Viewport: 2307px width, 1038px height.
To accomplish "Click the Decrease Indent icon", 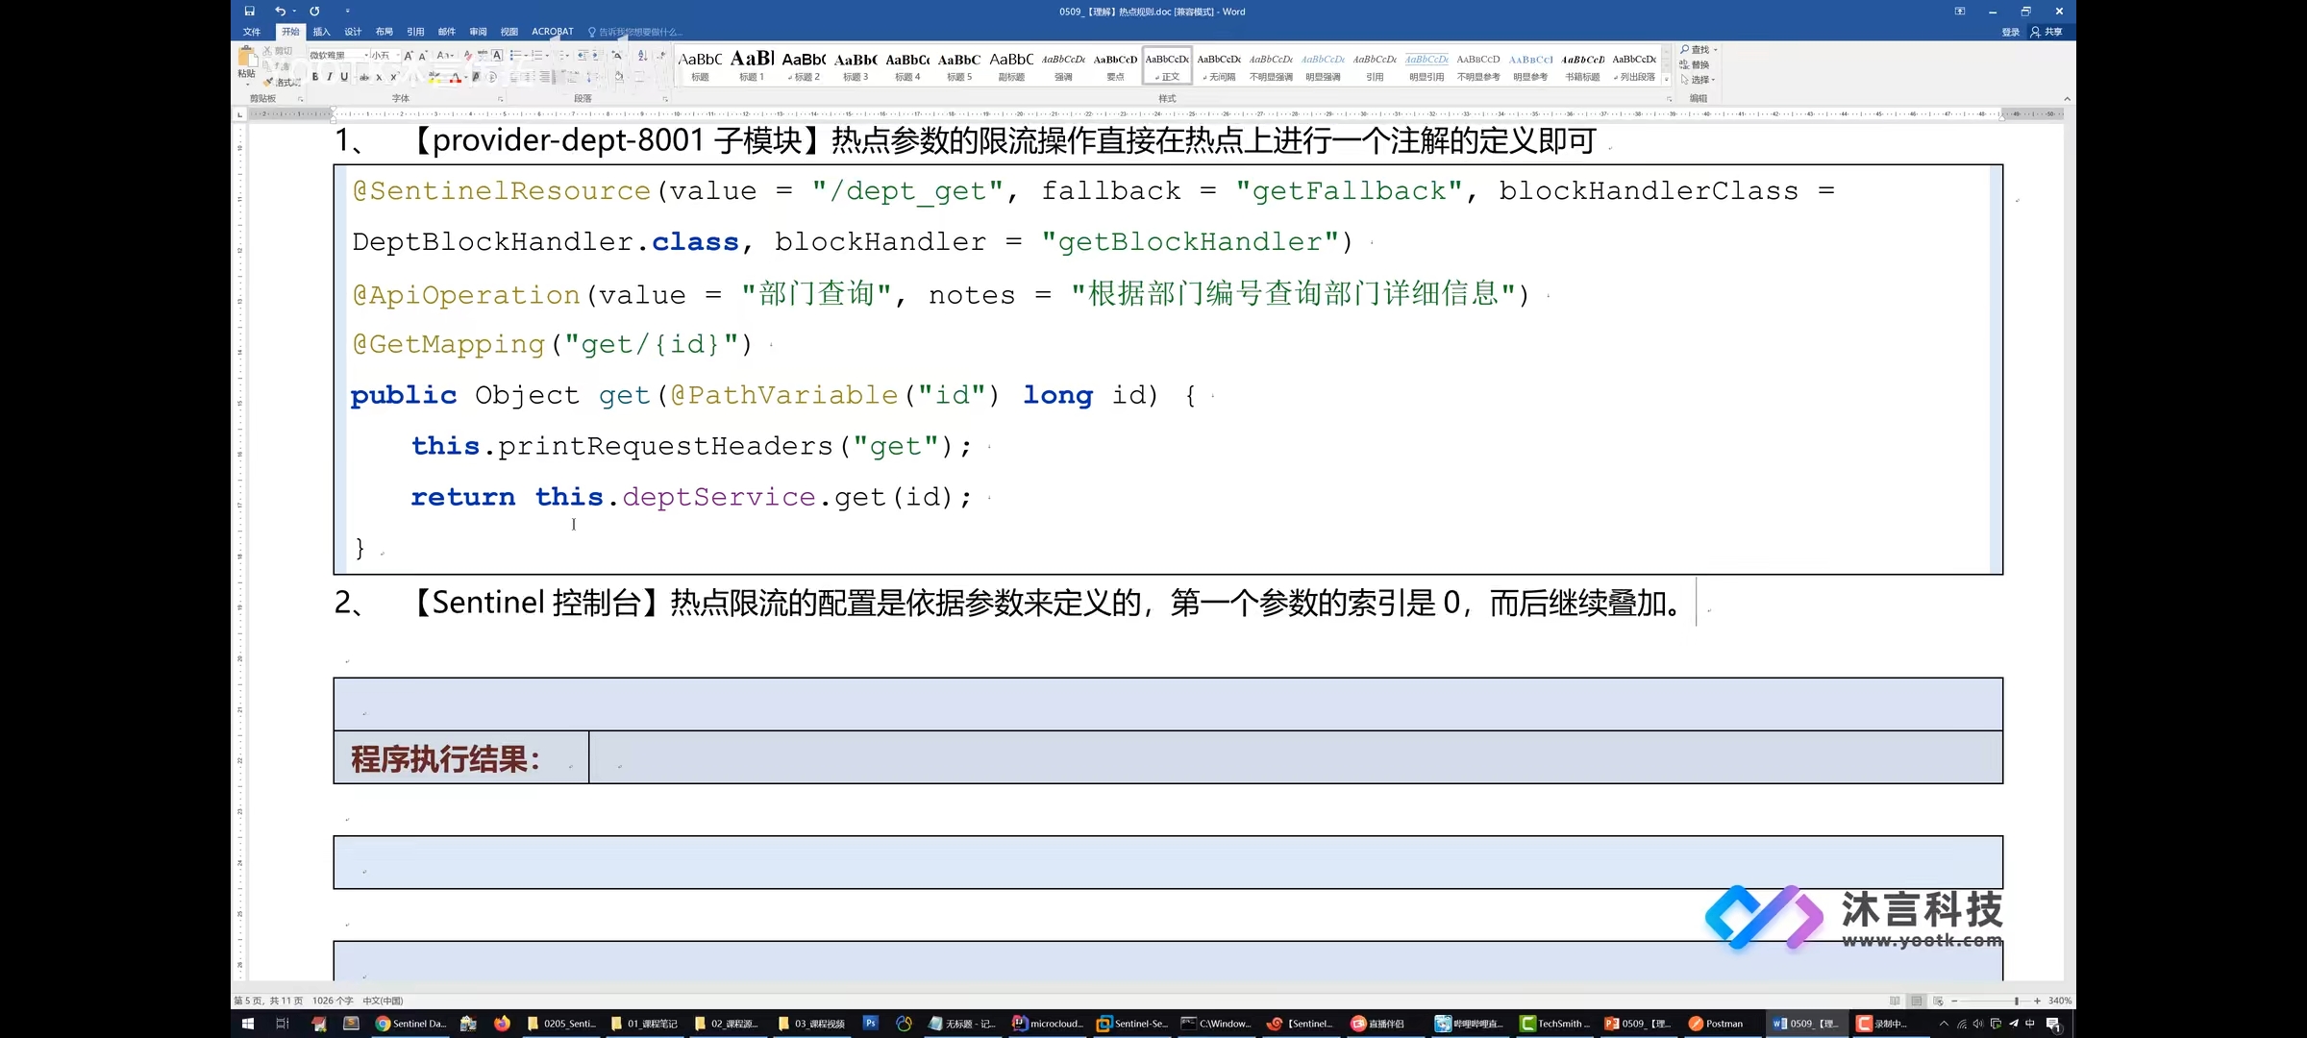I will point(583,56).
